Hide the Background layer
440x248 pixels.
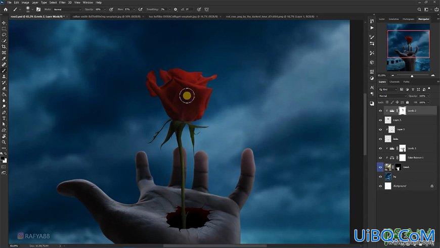tap(380, 186)
